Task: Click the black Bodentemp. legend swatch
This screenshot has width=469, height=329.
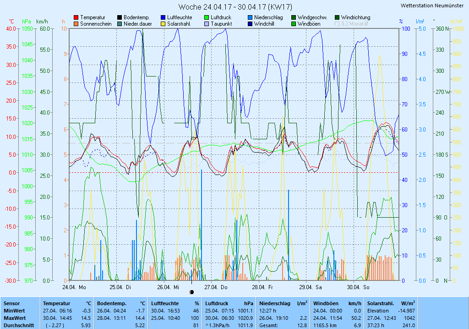Action: click(x=120, y=18)
